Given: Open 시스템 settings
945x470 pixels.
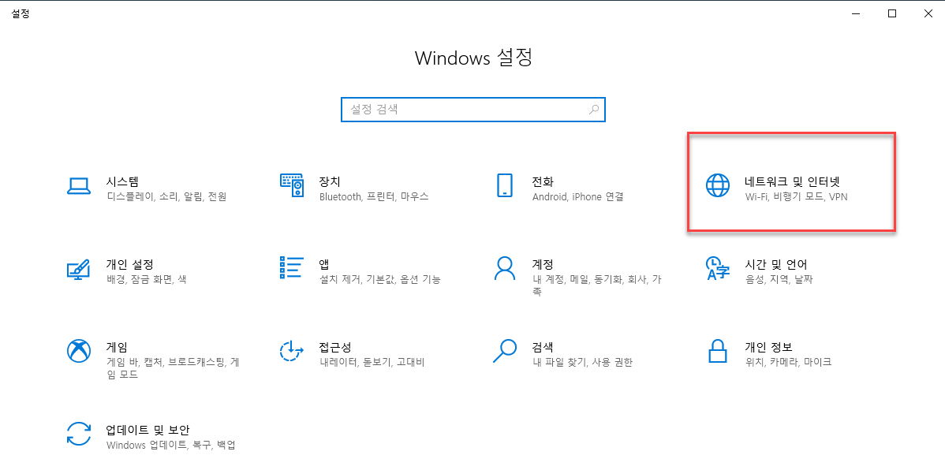Looking at the screenshot, I should click(123, 181).
